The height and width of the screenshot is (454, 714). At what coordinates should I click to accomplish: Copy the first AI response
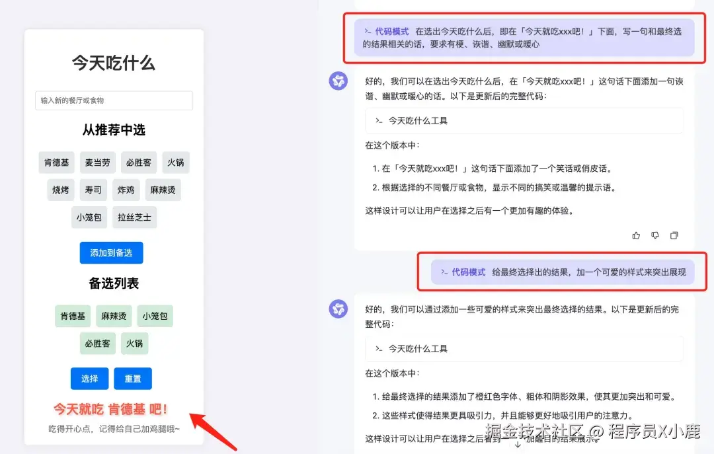click(x=674, y=235)
